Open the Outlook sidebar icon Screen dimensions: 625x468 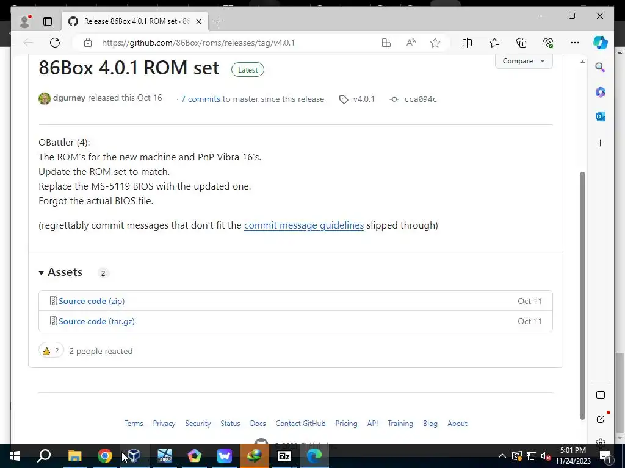pyautogui.click(x=601, y=116)
